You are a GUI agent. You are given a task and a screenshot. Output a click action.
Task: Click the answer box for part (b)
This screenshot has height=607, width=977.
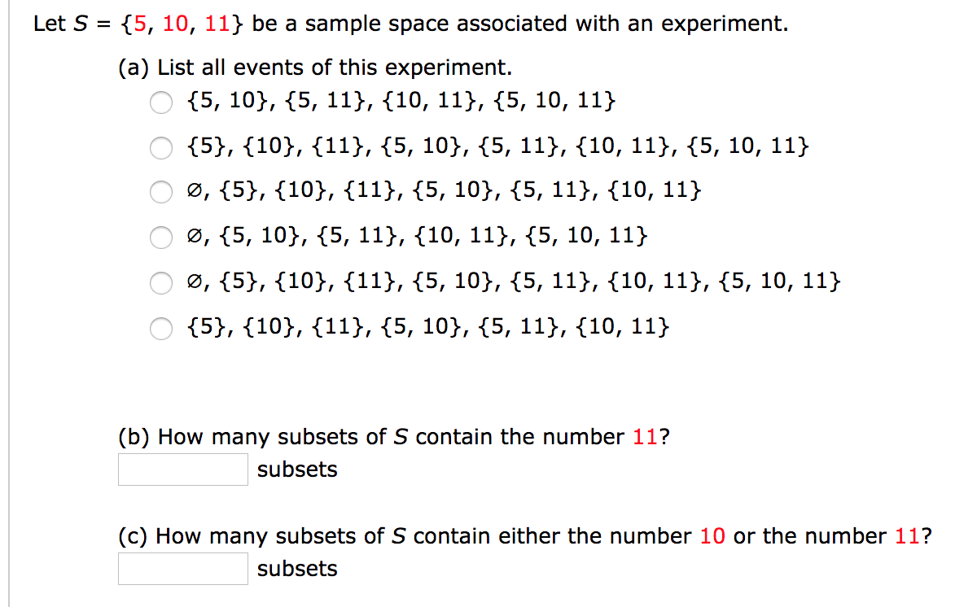click(x=182, y=469)
